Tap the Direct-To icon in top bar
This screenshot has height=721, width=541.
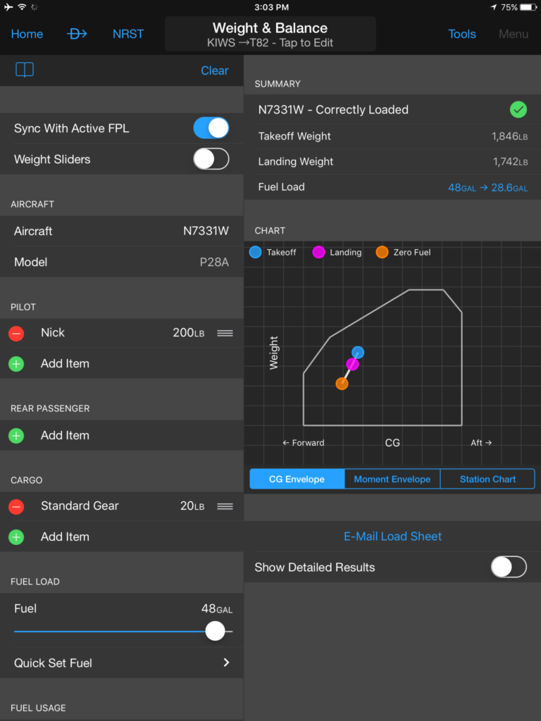[77, 34]
